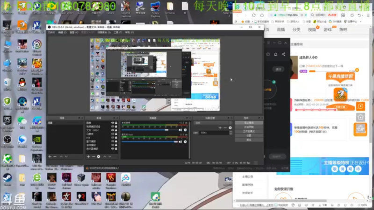The width and height of the screenshot is (374, 210).
Task: Open OBS File menu
Action: pos(51,32)
